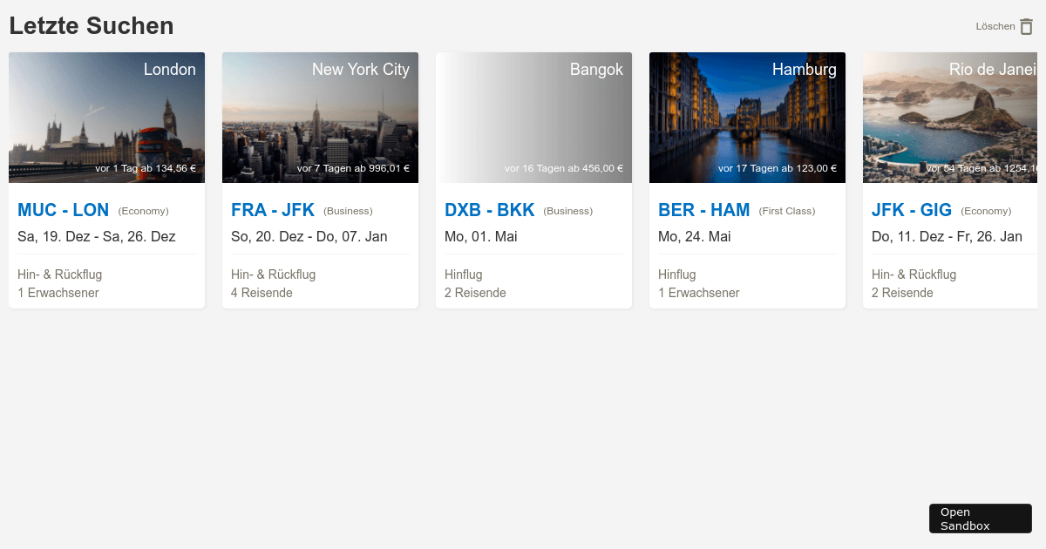Screen dimensions: 1046x549
Task: Click Mo, 24. Mai date on Hamburg card
Action: (695, 236)
